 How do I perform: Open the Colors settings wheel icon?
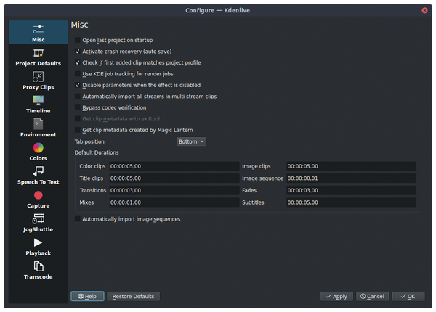pyautogui.click(x=38, y=148)
